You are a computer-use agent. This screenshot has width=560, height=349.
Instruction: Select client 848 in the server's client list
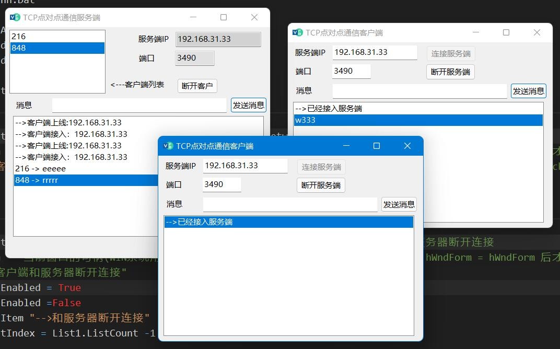click(57, 48)
